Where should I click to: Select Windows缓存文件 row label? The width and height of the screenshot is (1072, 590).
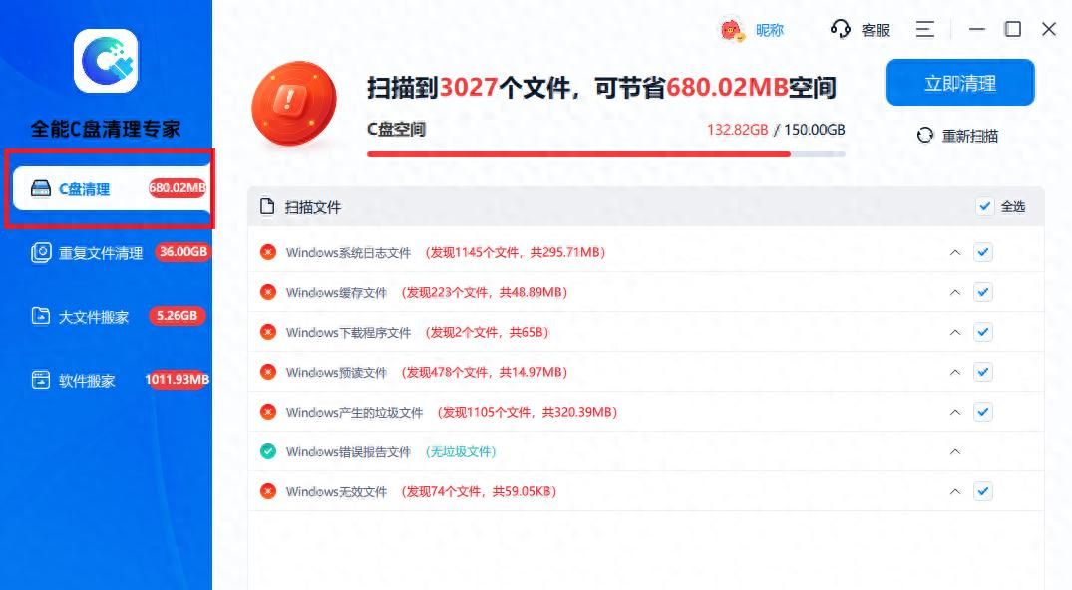point(336,292)
